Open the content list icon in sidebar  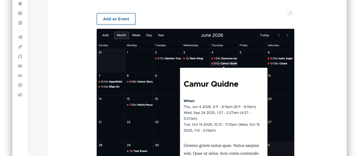(x=20, y=13)
